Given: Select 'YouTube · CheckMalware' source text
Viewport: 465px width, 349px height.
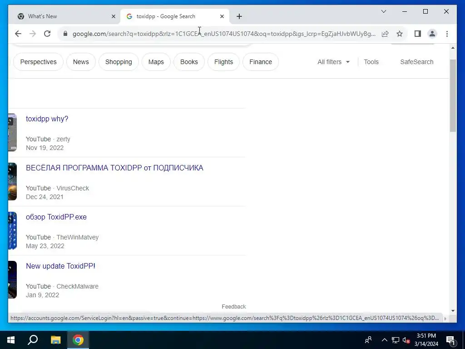Looking at the screenshot, I should (x=62, y=286).
